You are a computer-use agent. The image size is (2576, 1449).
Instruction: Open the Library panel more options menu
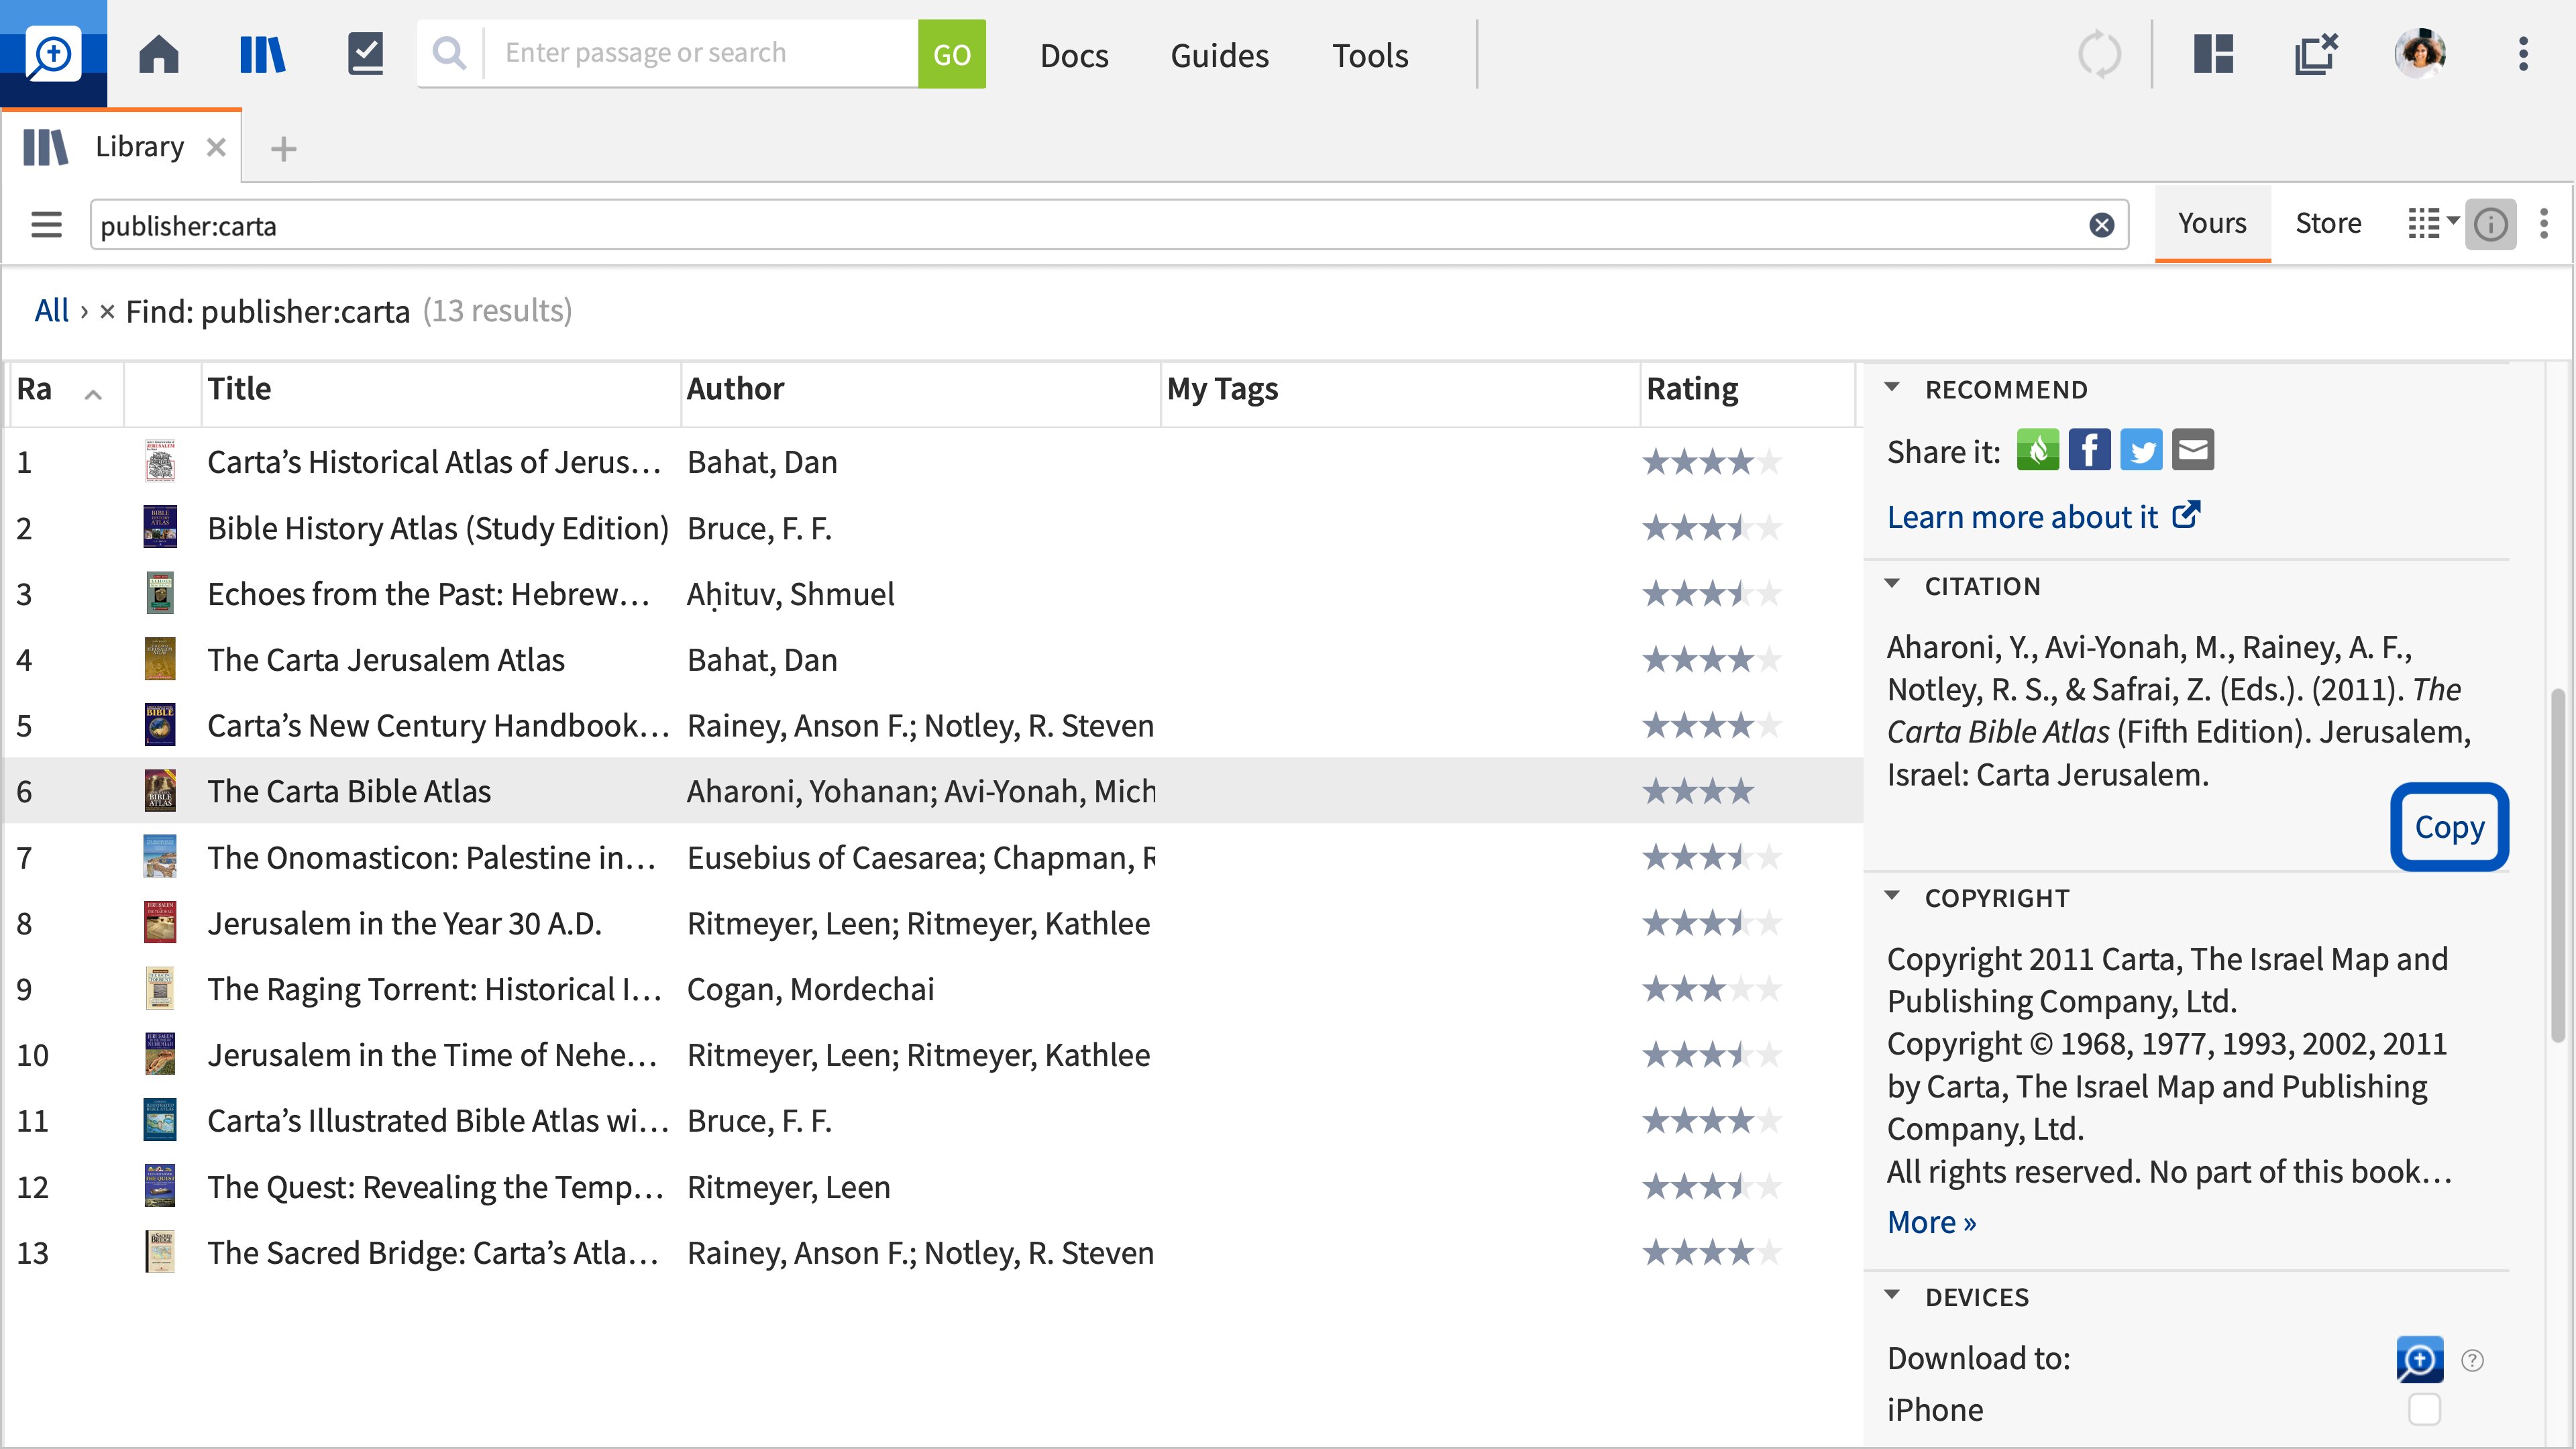point(2544,224)
